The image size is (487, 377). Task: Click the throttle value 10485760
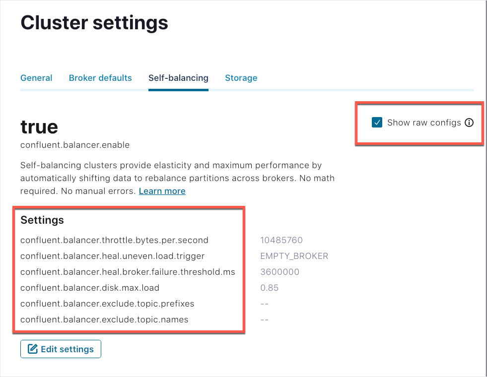coord(281,240)
